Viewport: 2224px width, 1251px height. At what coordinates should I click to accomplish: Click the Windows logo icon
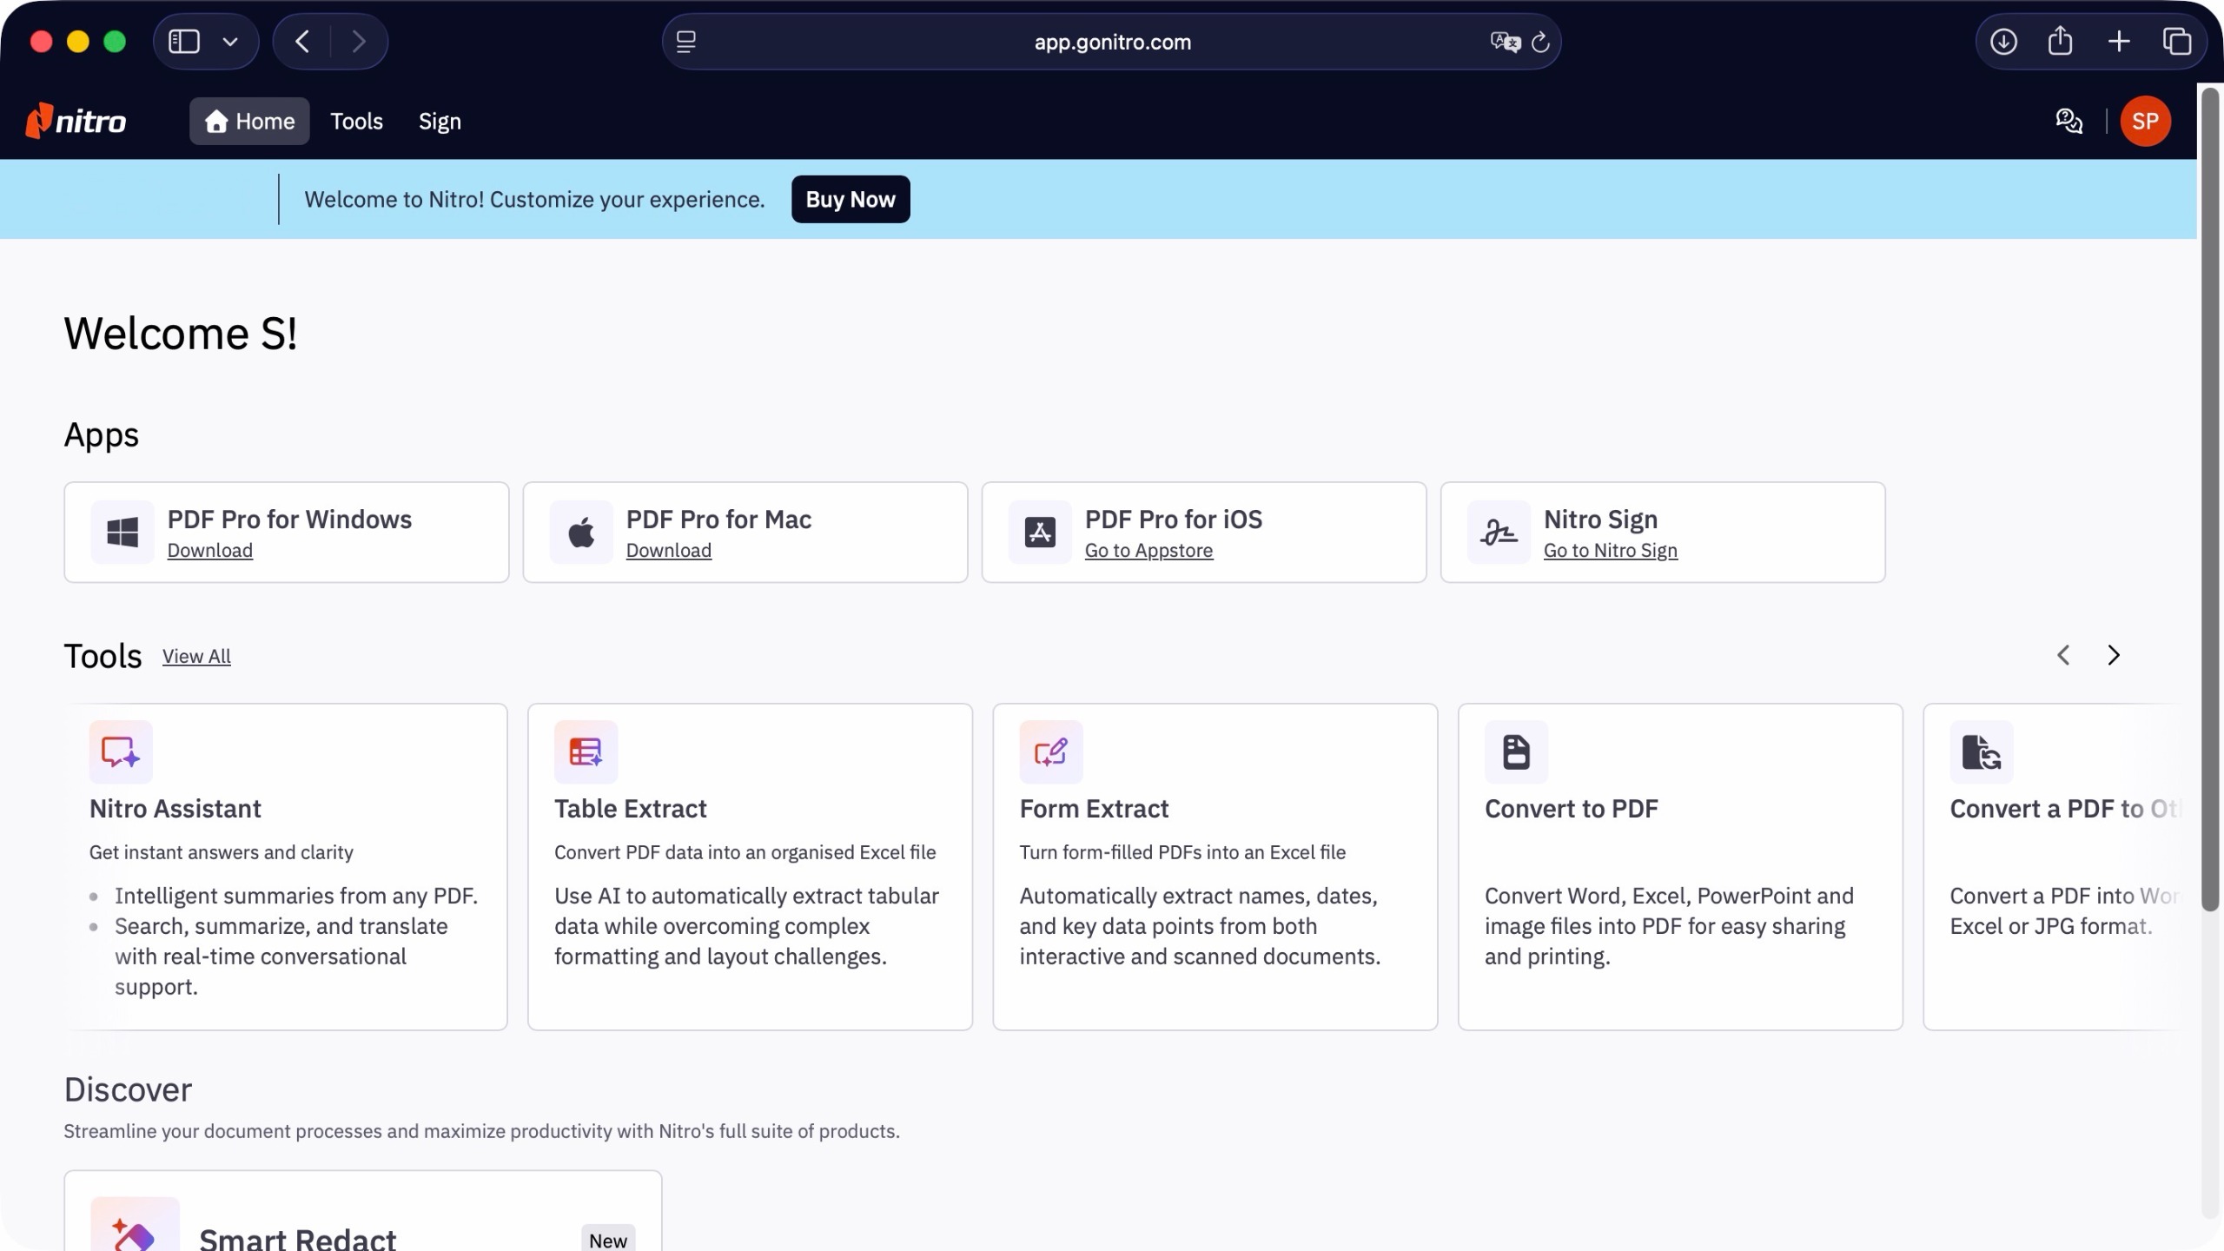click(122, 532)
